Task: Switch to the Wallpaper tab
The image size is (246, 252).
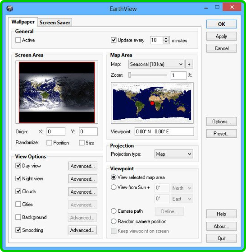Action: coord(23,22)
